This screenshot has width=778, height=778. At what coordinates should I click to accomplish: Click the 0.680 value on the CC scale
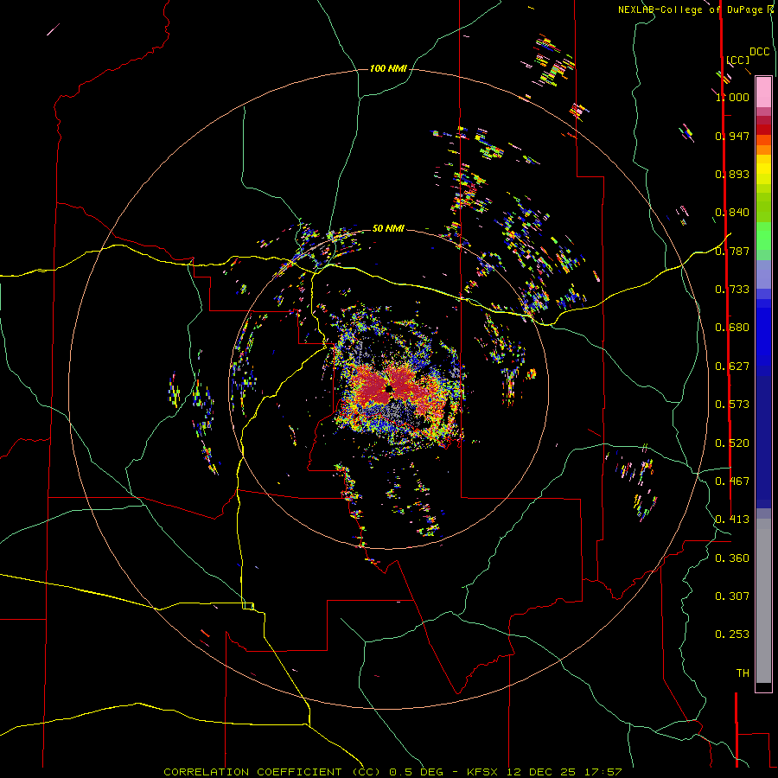(732, 328)
